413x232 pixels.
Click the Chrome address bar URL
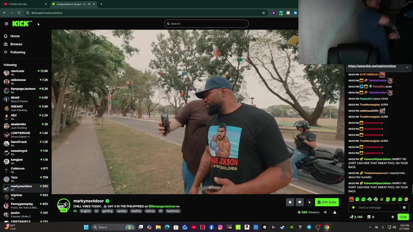[47, 13]
